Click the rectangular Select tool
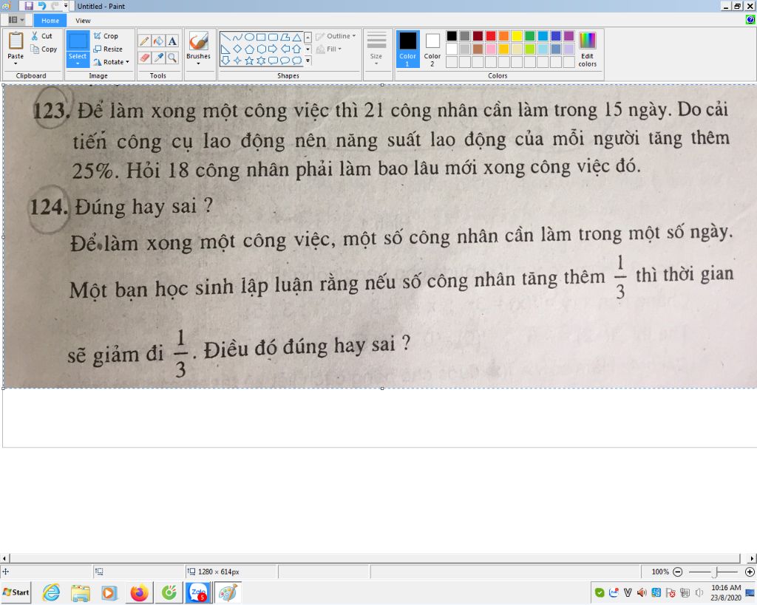 pyautogui.click(x=77, y=41)
